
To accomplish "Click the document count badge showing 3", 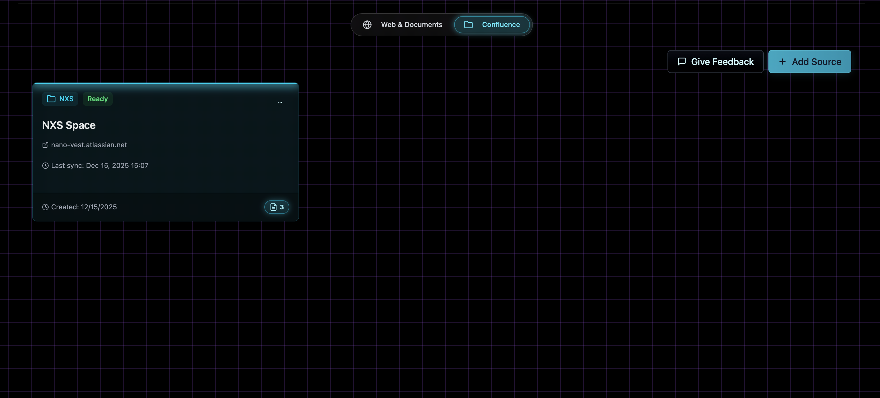I will click(x=277, y=207).
